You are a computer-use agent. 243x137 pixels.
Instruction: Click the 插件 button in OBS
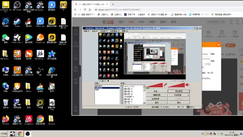157,103
